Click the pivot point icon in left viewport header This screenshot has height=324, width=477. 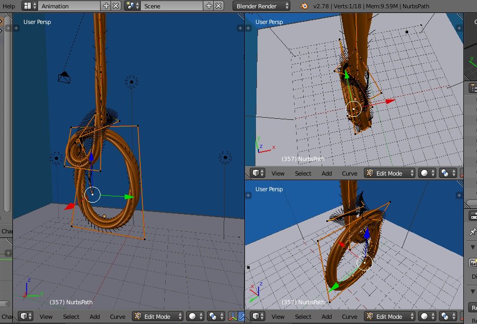[x=212, y=317]
